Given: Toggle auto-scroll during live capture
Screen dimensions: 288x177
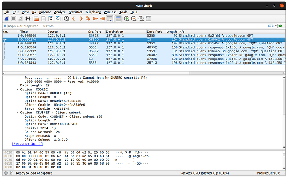Looking at the screenshot, I should click(x=110, y=19).
